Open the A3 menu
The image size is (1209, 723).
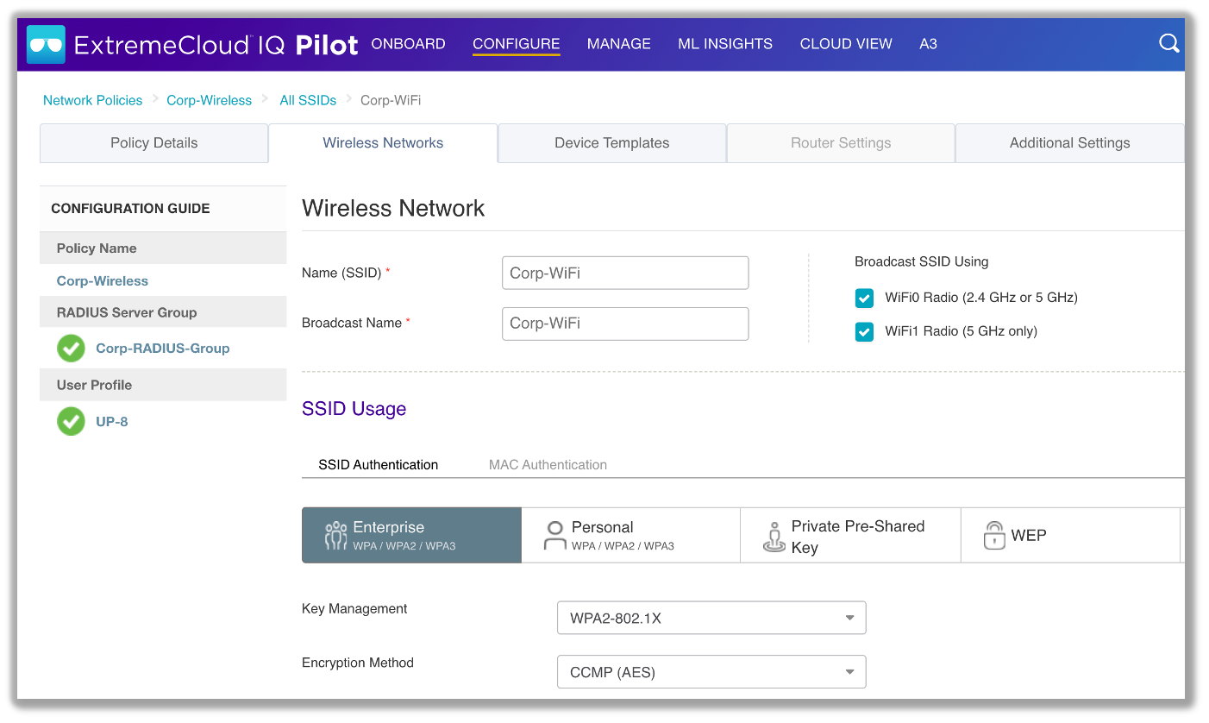[x=928, y=44]
